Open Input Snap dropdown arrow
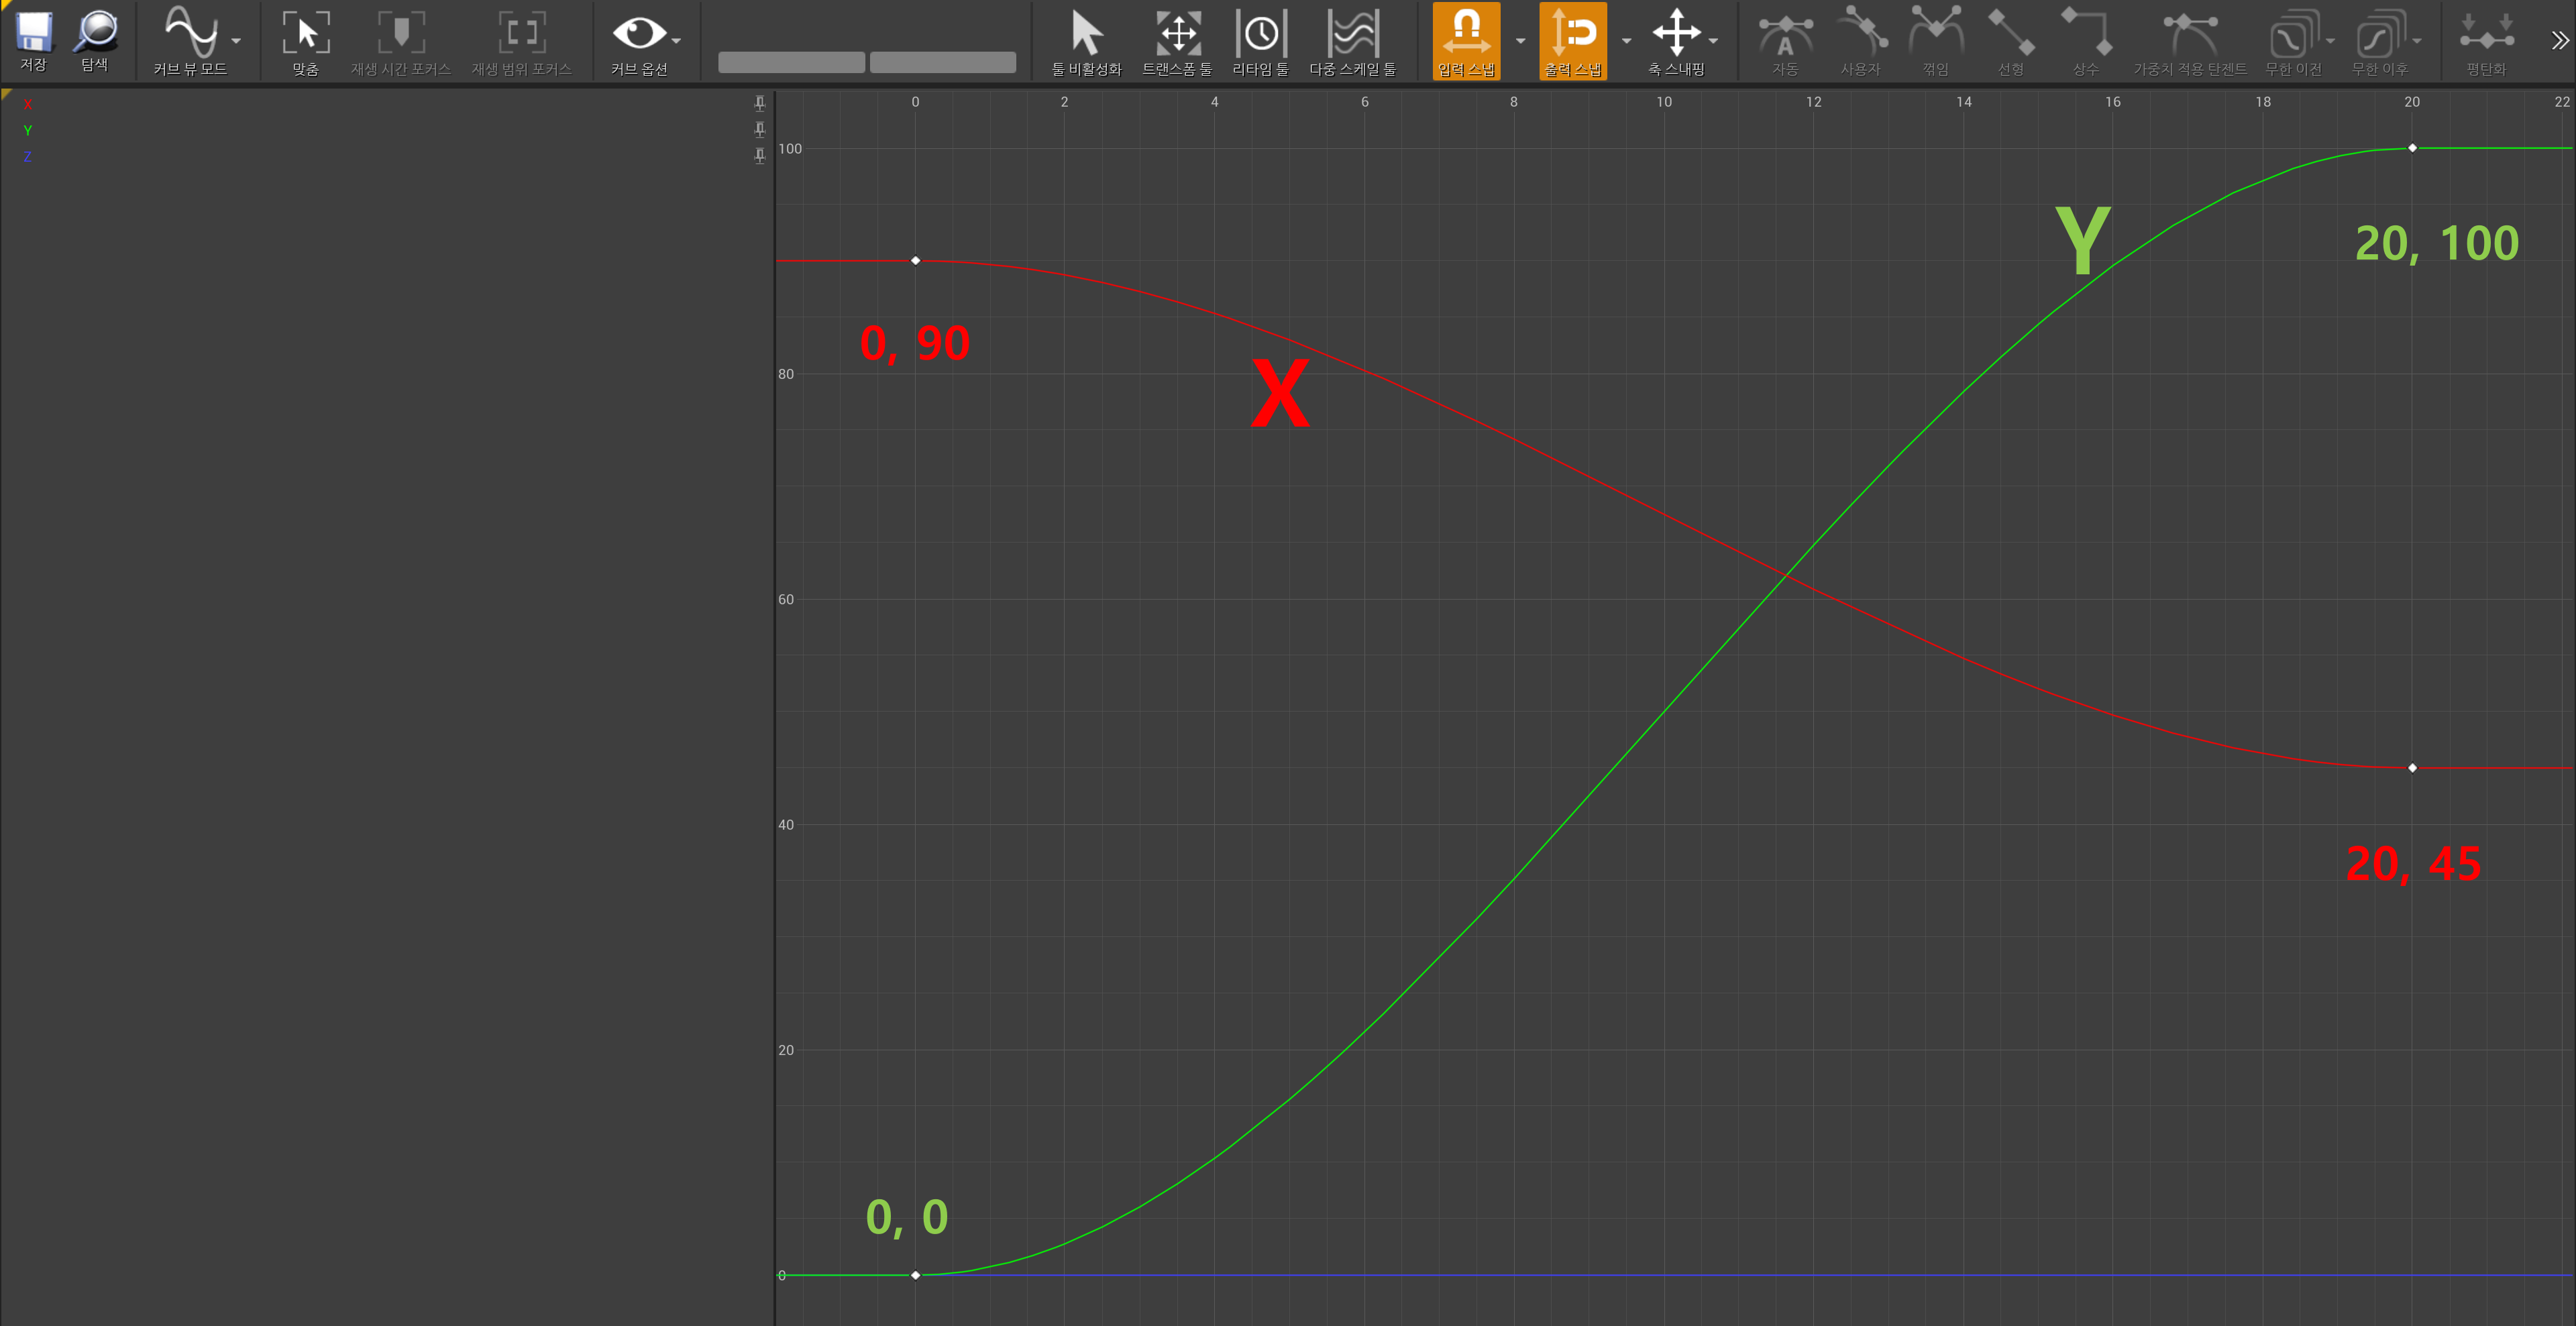 (x=1520, y=41)
